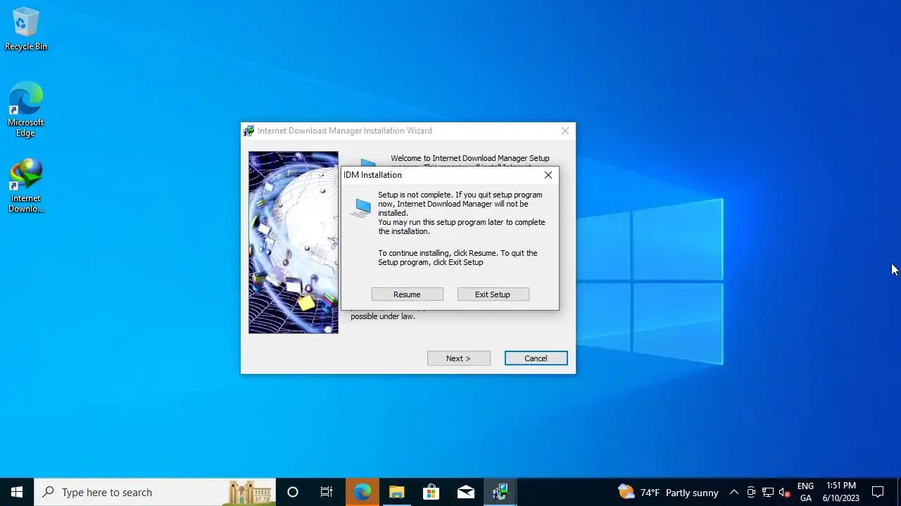Open the clock showing 1:51 PM
The width and height of the screenshot is (901, 506).
[x=841, y=492]
